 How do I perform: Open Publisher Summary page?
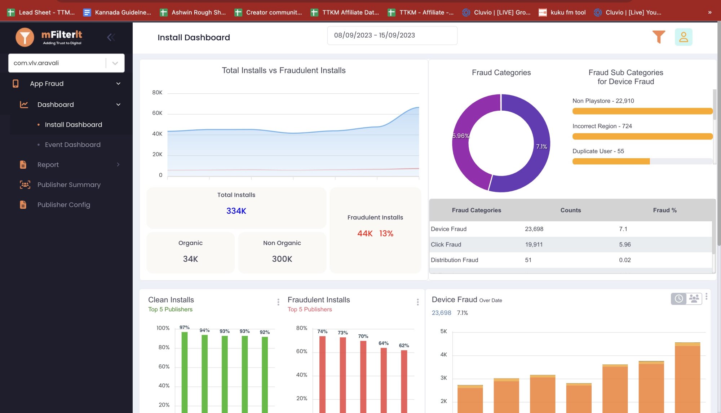click(69, 185)
